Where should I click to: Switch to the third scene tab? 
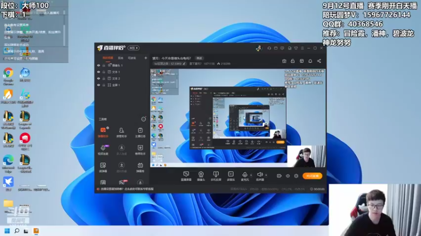click(132, 58)
